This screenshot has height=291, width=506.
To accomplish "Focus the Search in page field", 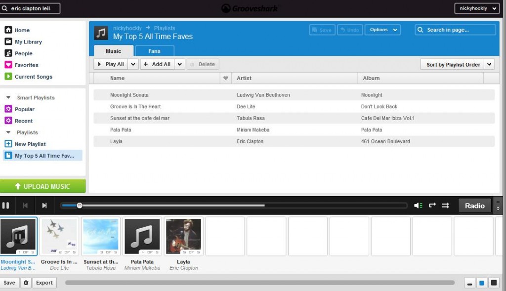I will 455,30.
